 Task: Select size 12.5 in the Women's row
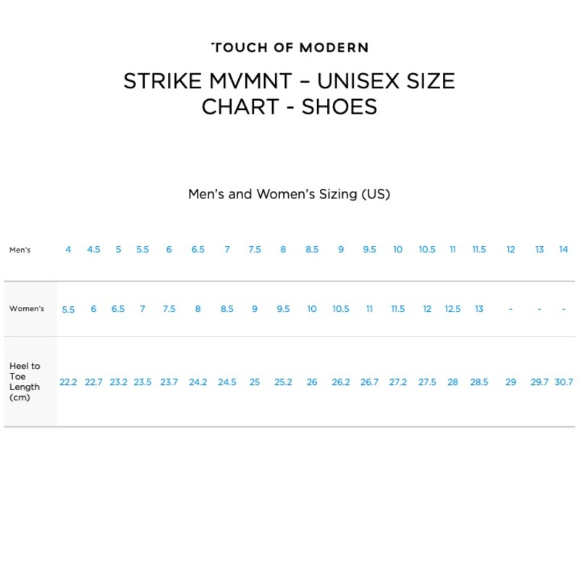pos(452,309)
